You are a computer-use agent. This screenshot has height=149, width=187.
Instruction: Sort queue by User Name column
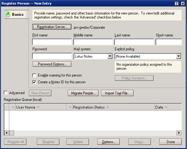click(x=41, y=107)
